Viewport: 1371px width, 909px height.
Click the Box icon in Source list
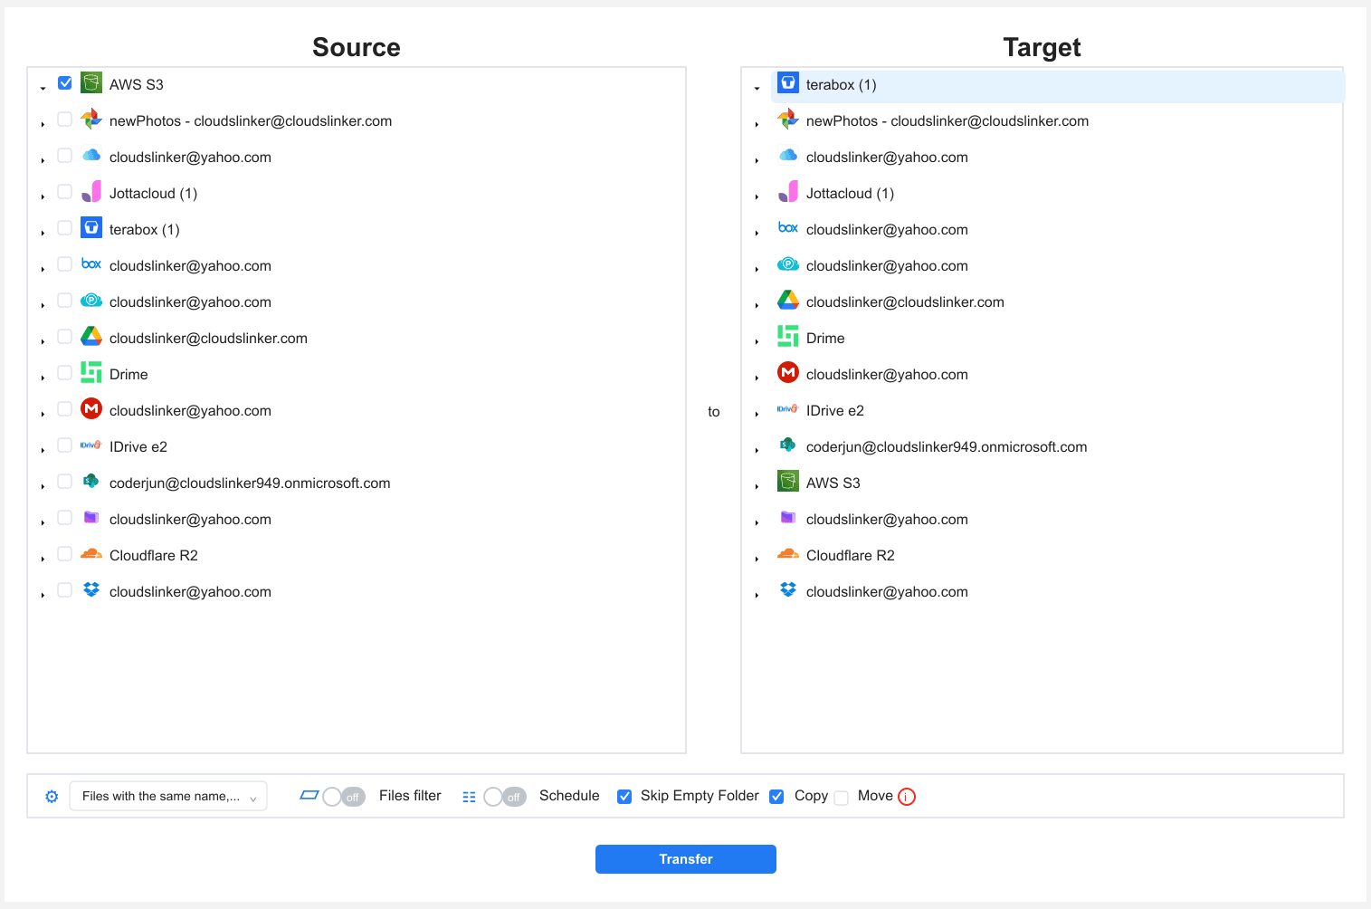(x=91, y=264)
